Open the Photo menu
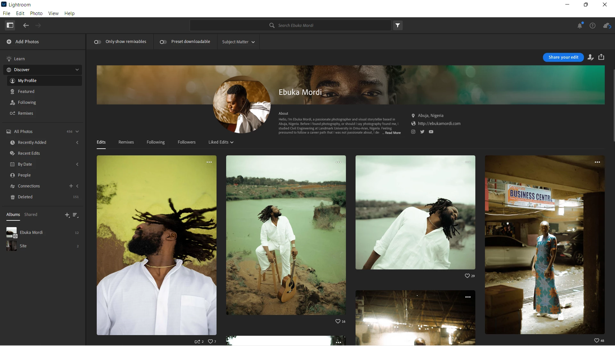 pos(36,13)
